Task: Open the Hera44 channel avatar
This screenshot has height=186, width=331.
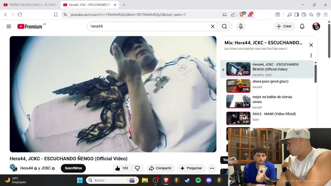Action: click(13, 168)
